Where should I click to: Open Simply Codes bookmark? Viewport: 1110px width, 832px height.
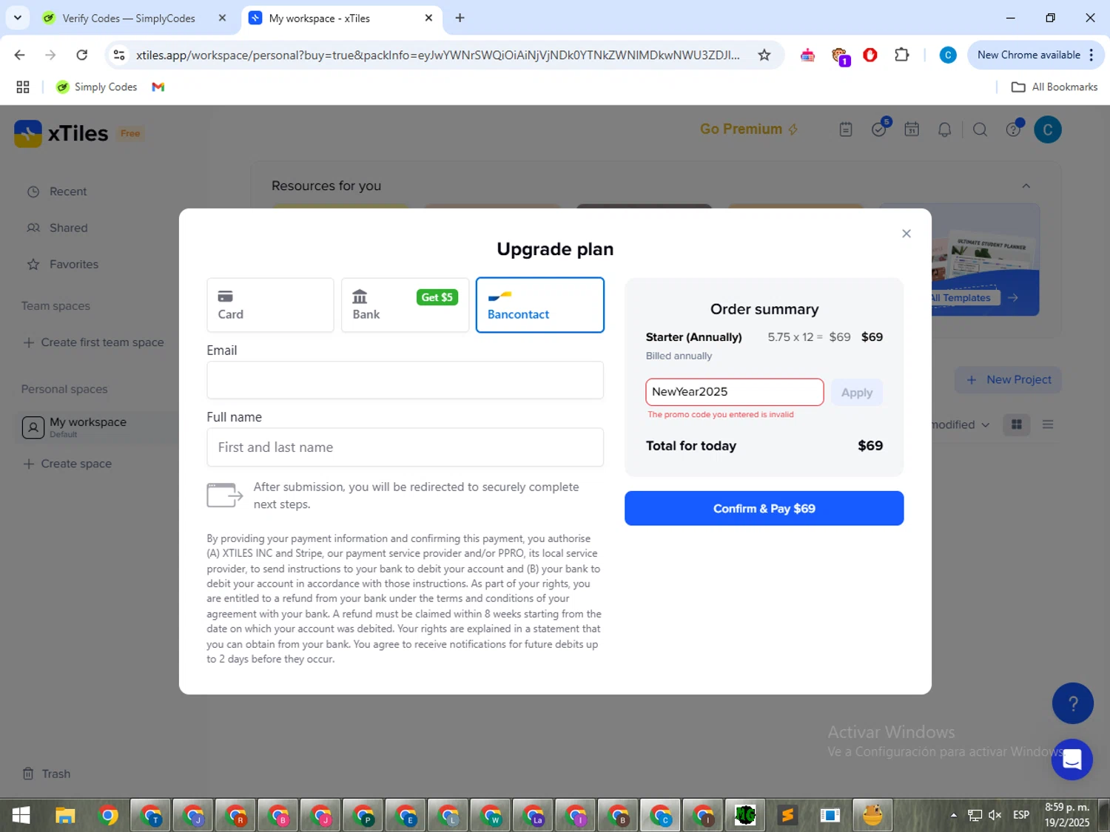[97, 87]
